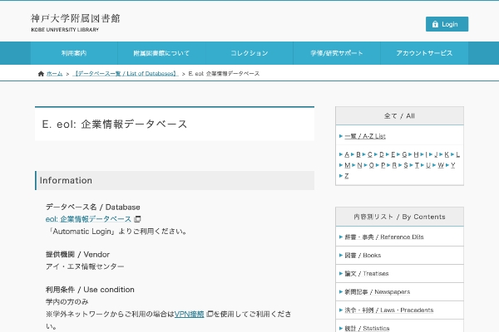Image resolution: width=499 pixels, height=332 pixels.
Task: Open the ホーム breadcrumb link
Action: coord(54,74)
